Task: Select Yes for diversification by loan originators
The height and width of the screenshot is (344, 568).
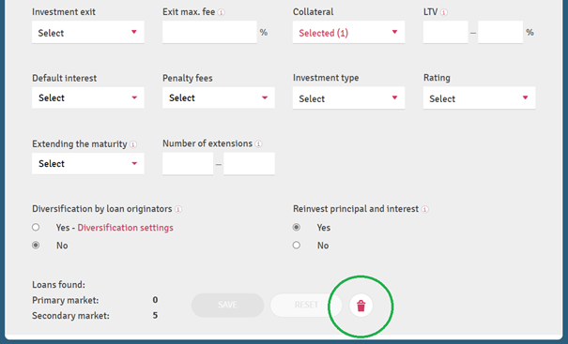Action: pyautogui.click(x=36, y=227)
